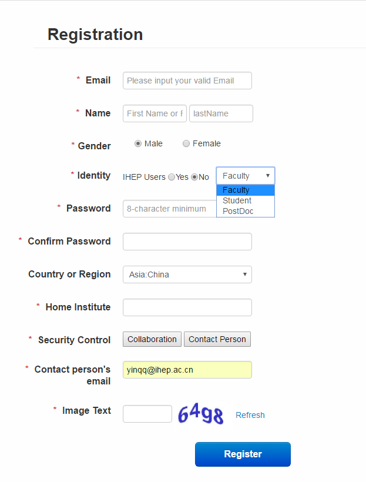Refresh the captcha image

click(x=250, y=415)
